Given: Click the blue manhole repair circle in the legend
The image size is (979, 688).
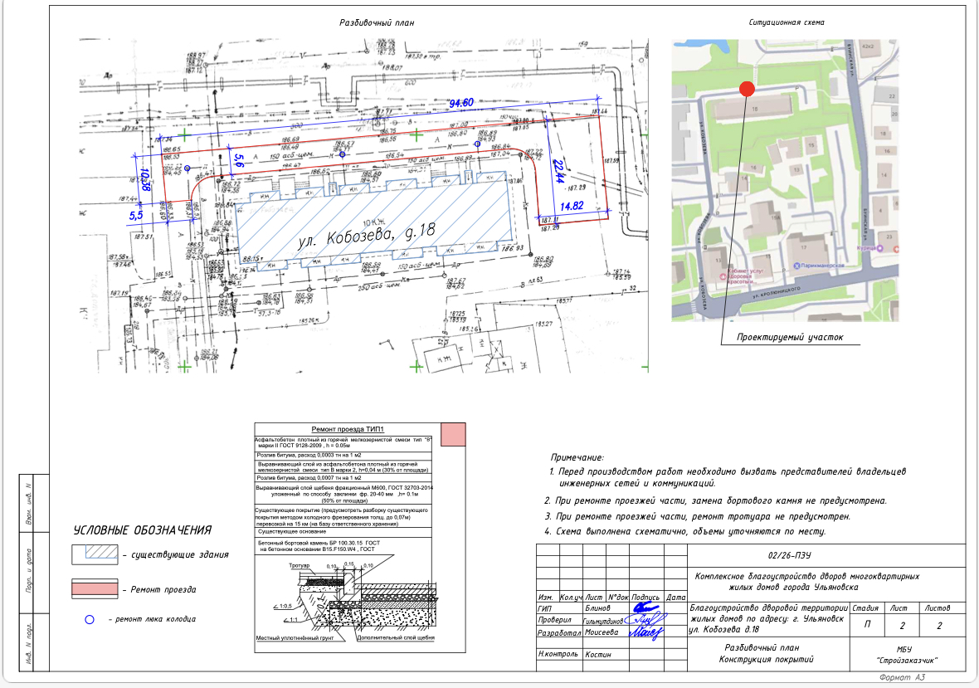Looking at the screenshot, I should click(x=89, y=619).
